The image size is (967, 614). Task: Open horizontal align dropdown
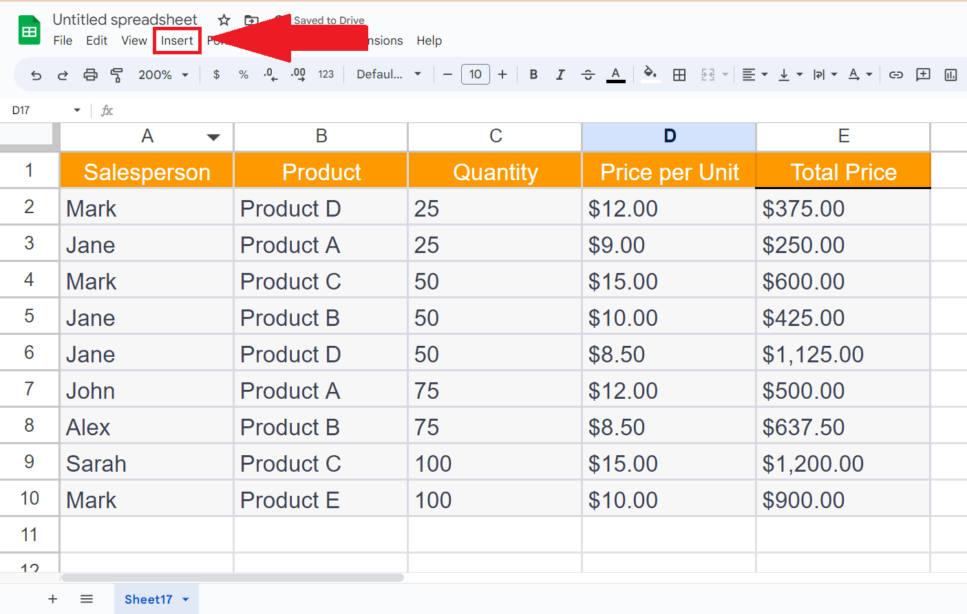click(x=755, y=75)
